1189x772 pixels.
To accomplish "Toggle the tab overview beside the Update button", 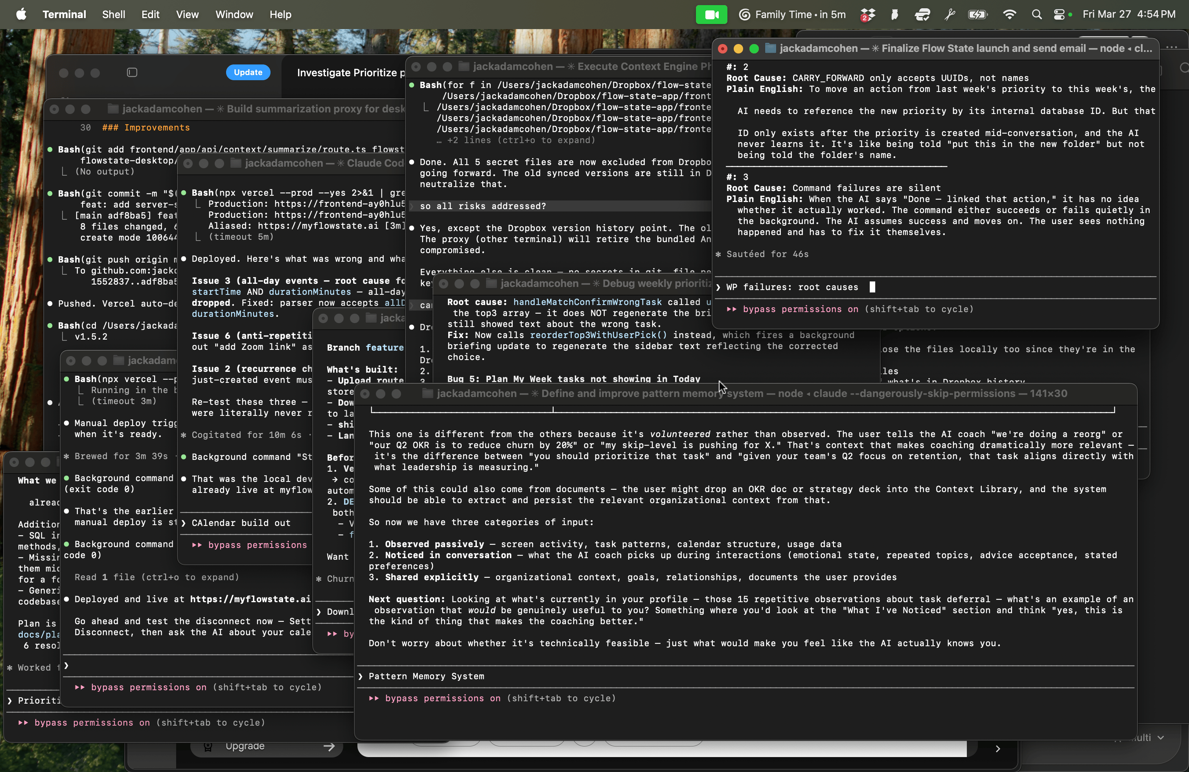I will [x=131, y=72].
